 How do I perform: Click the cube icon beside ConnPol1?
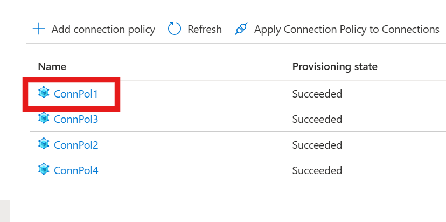pyautogui.click(x=44, y=93)
